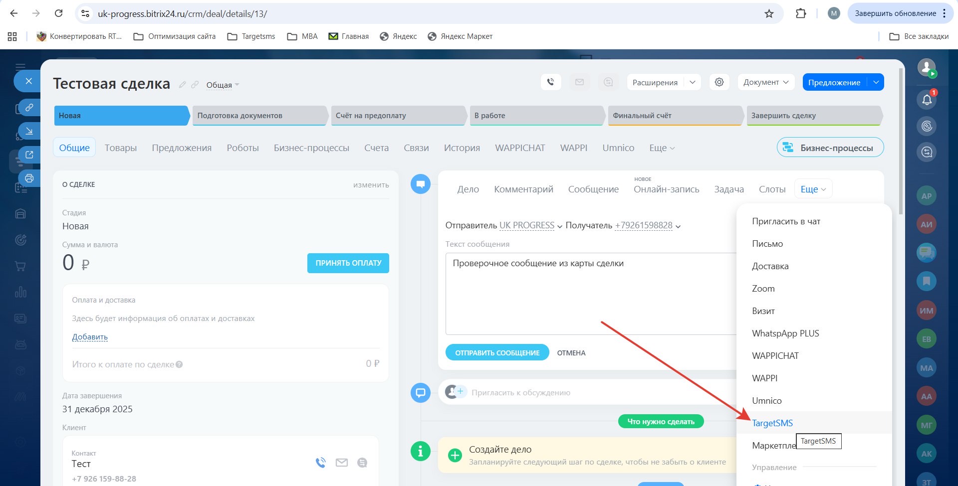This screenshot has height=486, width=958.
Task: Click the chat-history icon in the right rail
Action: click(927, 152)
